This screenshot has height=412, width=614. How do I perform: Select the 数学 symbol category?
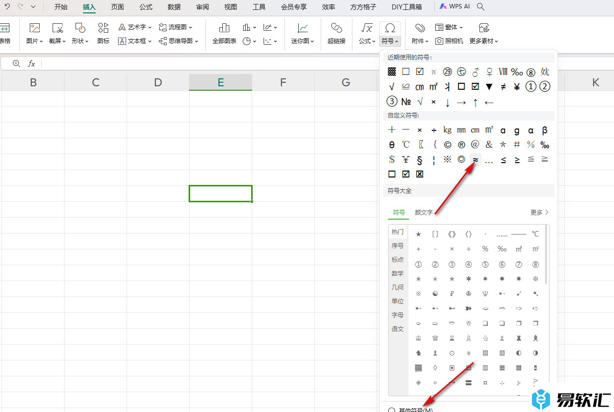coord(398,273)
